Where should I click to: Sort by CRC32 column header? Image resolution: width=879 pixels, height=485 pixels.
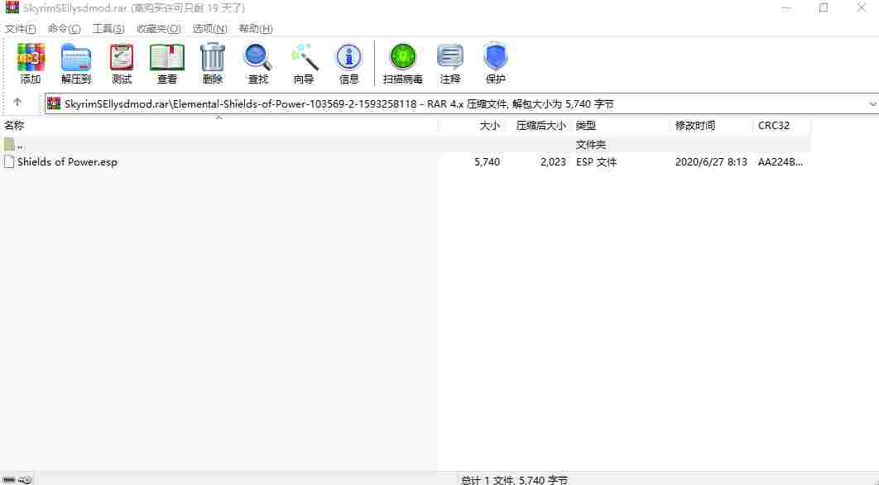774,126
